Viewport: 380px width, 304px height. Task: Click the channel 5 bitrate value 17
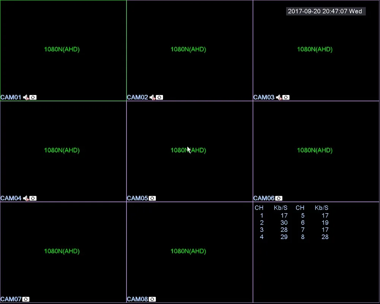coord(325,216)
